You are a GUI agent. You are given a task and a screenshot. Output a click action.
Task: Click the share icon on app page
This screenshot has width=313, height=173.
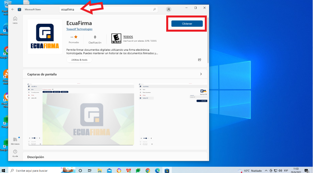(200, 60)
